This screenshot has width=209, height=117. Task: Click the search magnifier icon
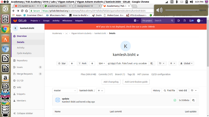pos(172,21)
